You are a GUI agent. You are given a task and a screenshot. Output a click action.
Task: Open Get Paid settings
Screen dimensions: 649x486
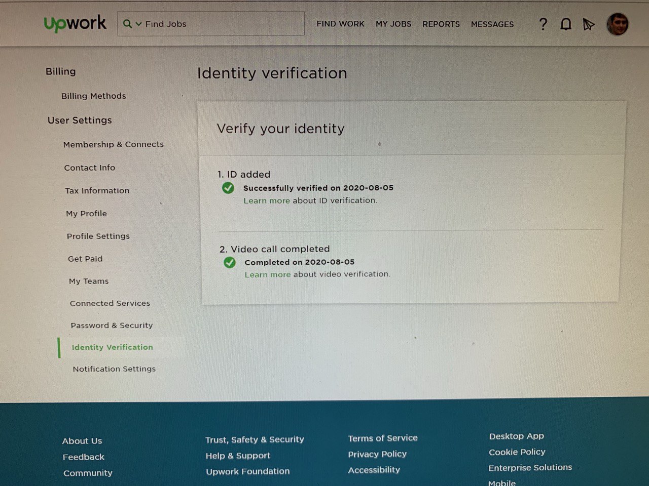pos(85,259)
